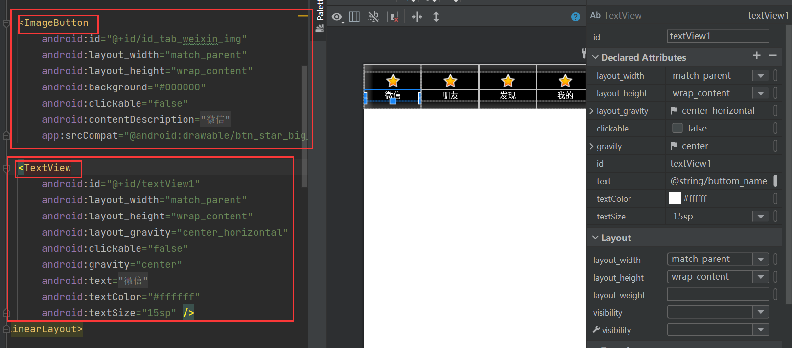
Task: Open Layout section layout_height combo box
Action: (718, 277)
